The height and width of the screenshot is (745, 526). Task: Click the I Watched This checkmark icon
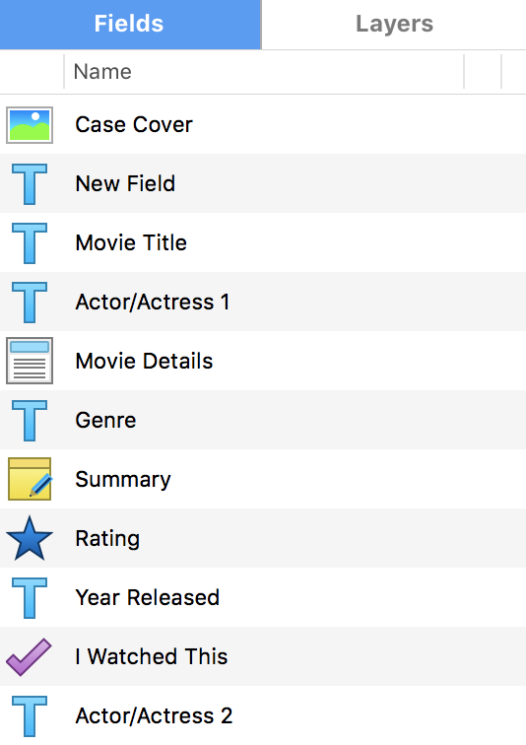29,656
